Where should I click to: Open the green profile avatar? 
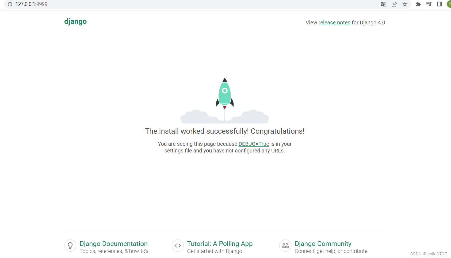(449, 4)
